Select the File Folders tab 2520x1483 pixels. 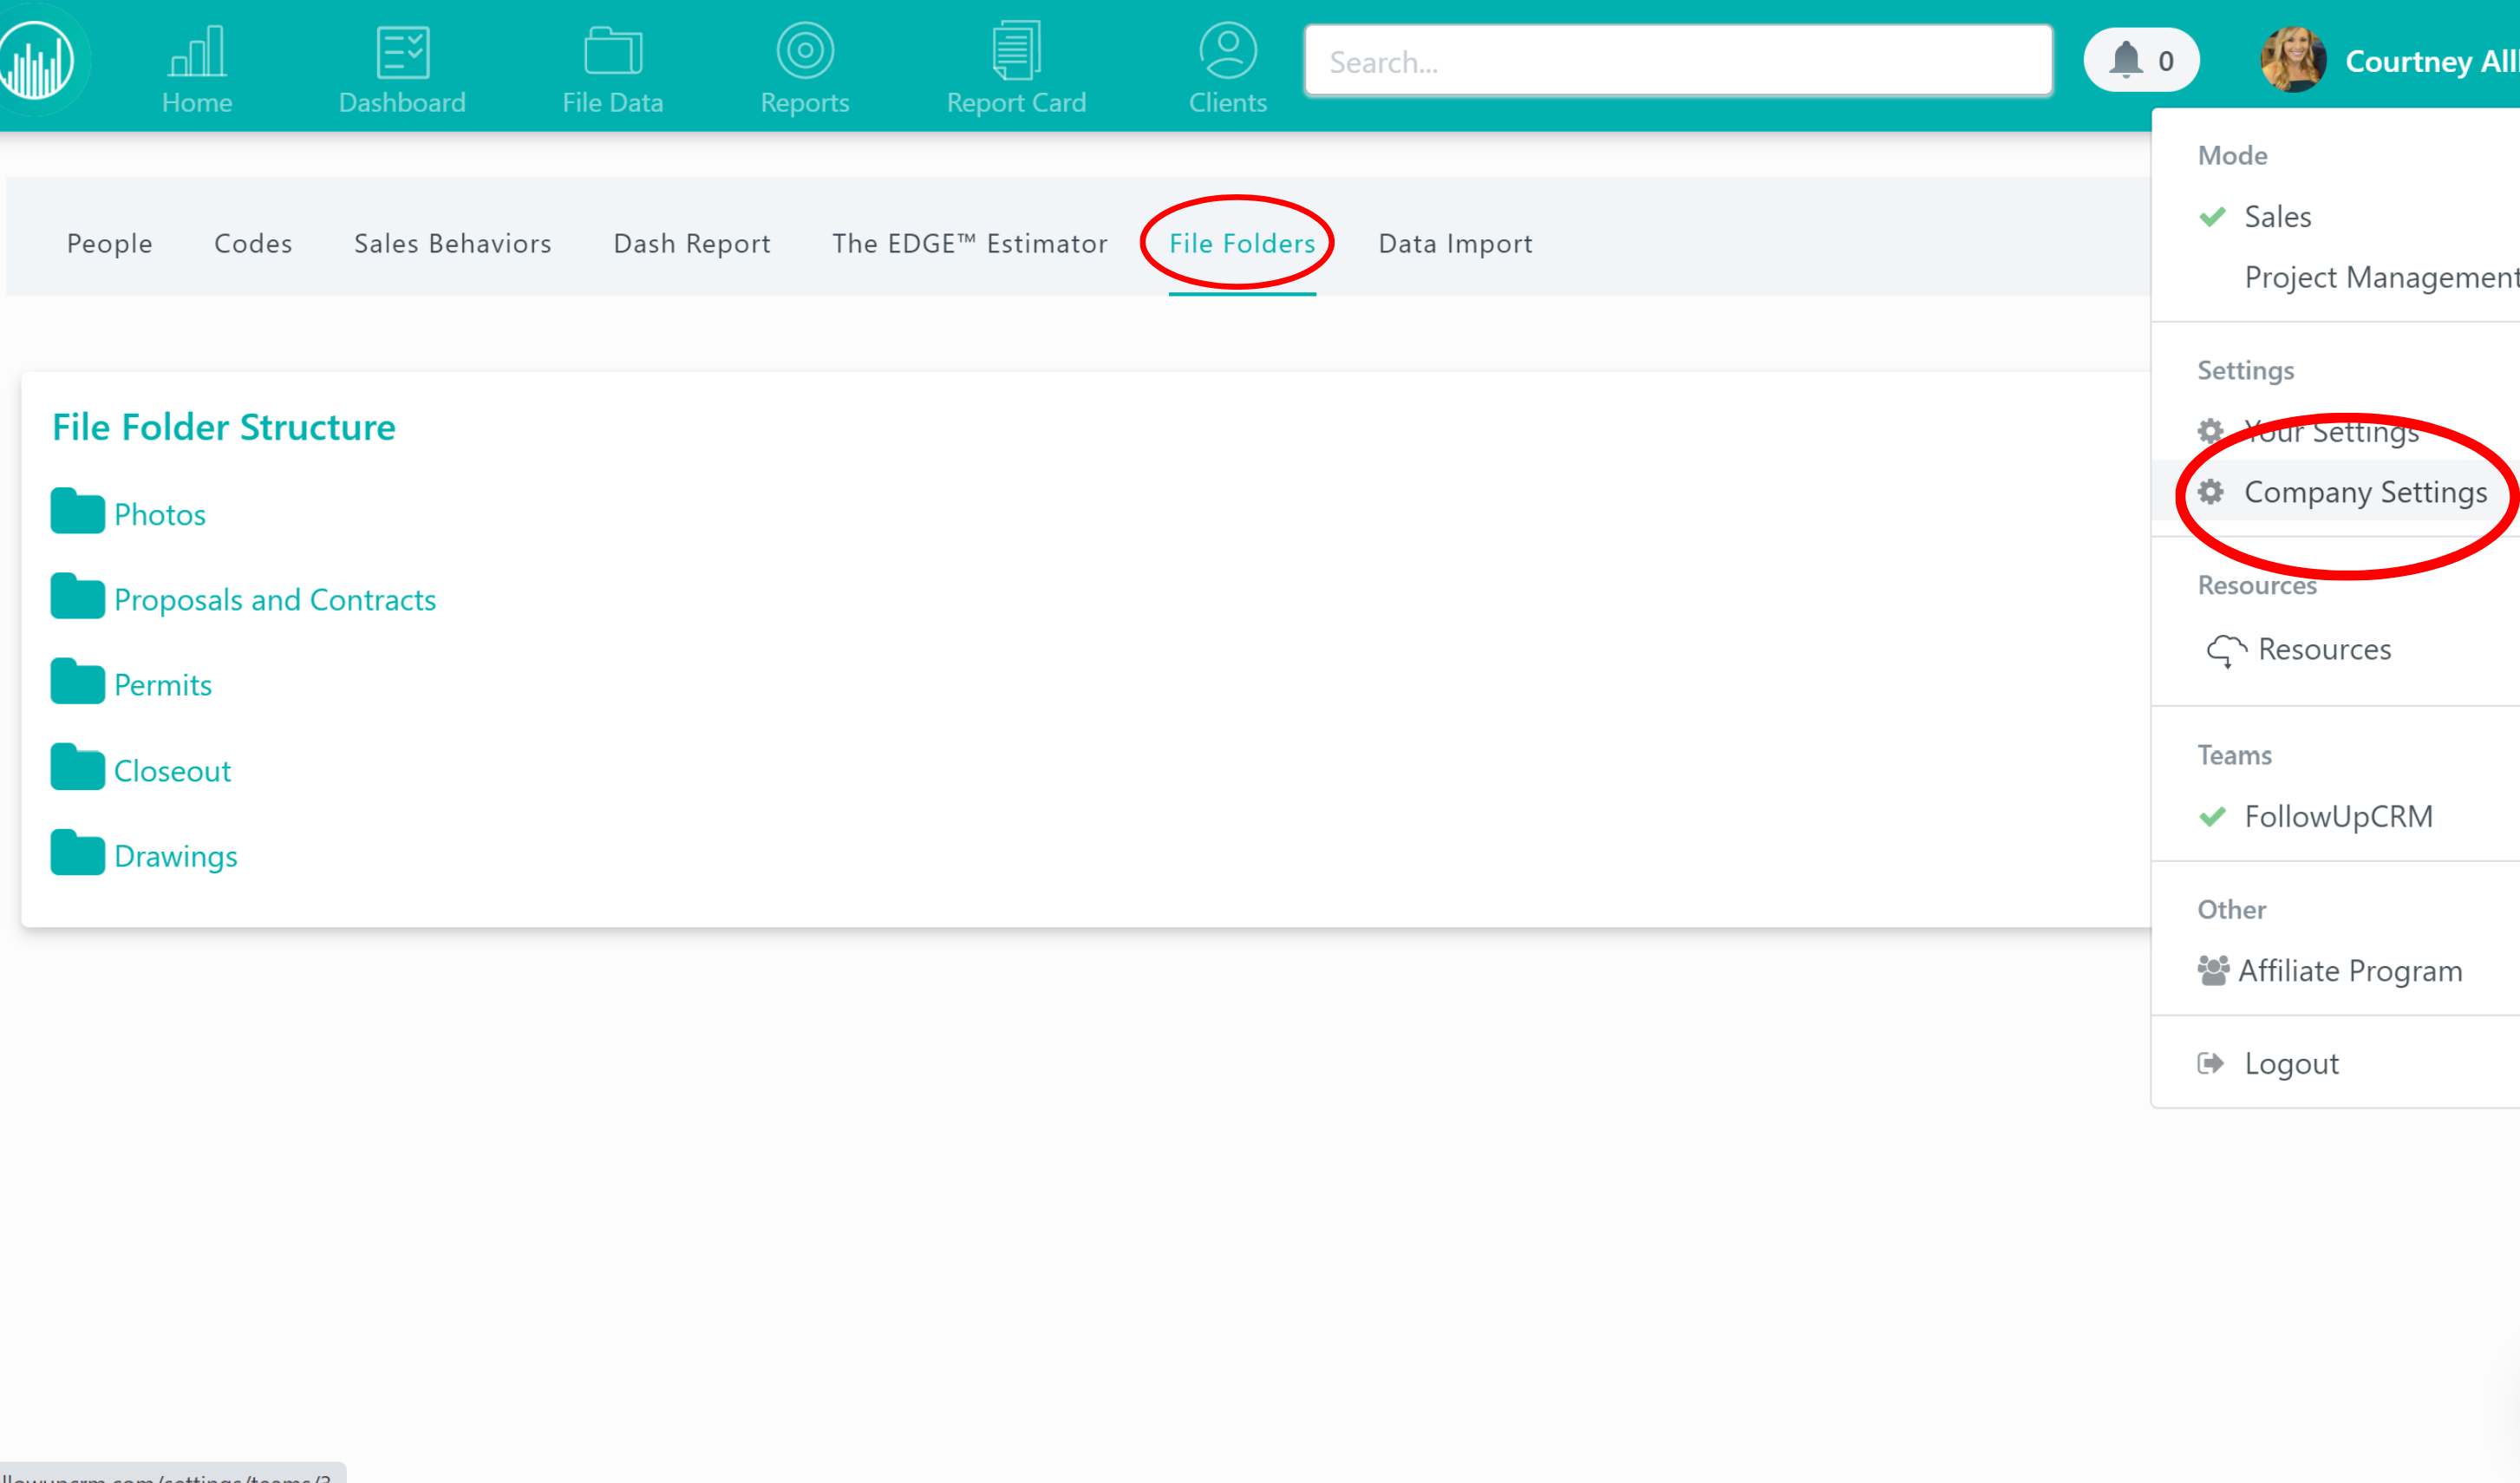1242,243
